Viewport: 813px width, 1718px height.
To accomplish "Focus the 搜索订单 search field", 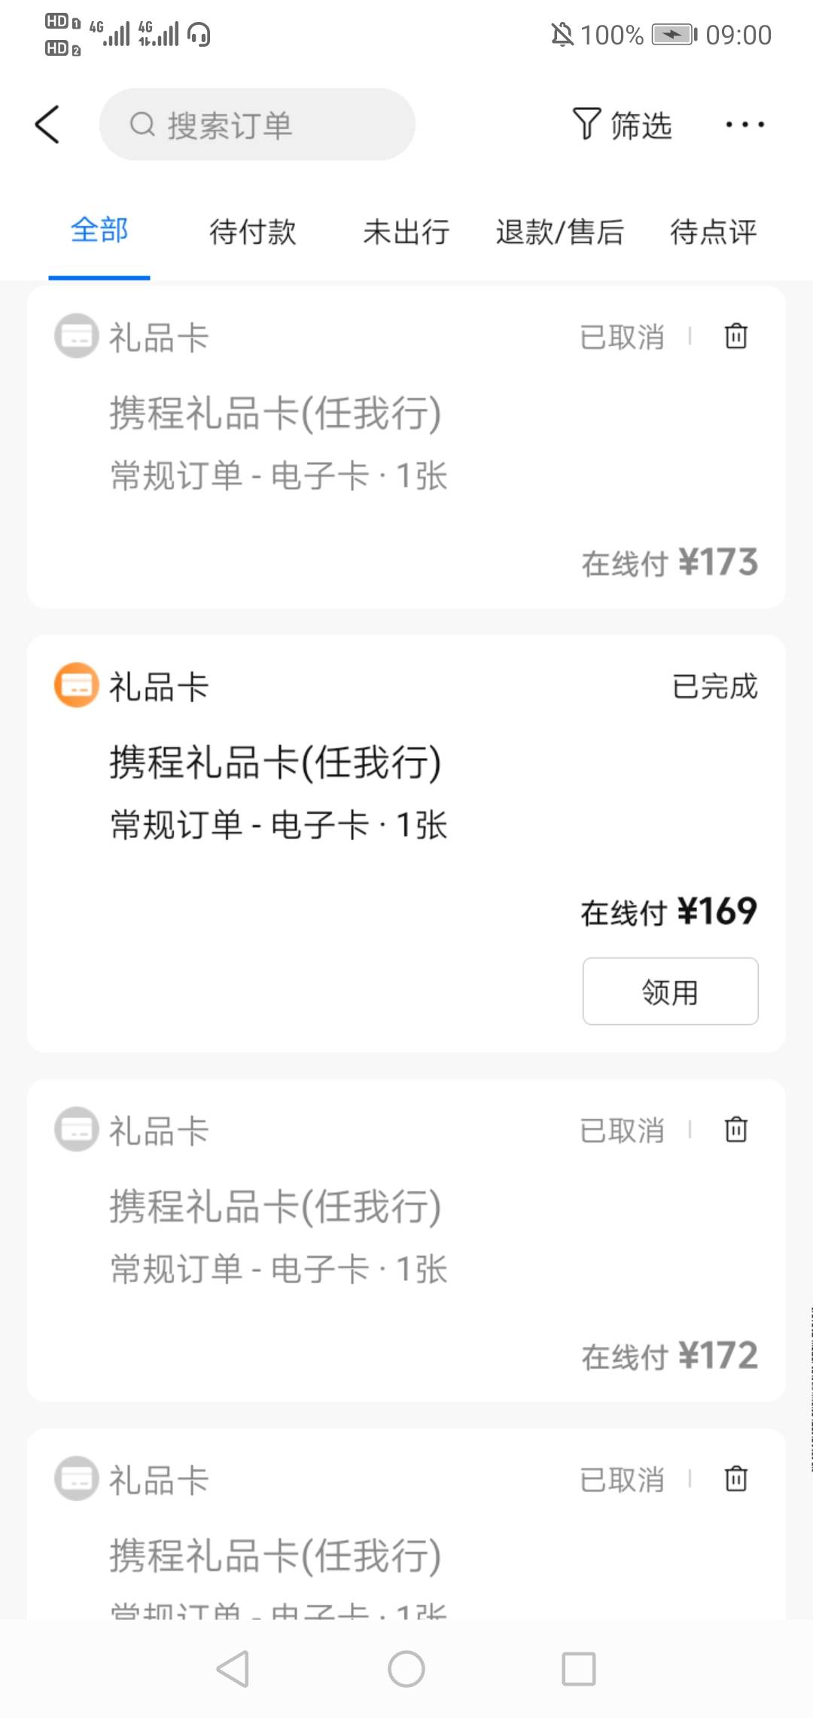I will click(x=257, y=124).
